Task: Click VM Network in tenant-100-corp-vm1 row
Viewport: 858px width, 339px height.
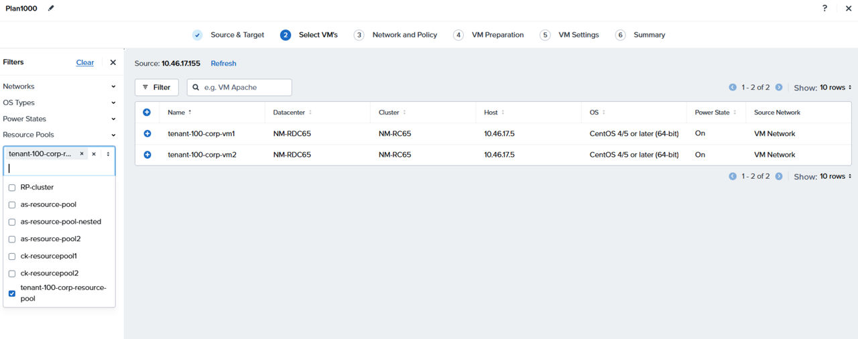Action: pyautogui.click(x=774, y=134)
